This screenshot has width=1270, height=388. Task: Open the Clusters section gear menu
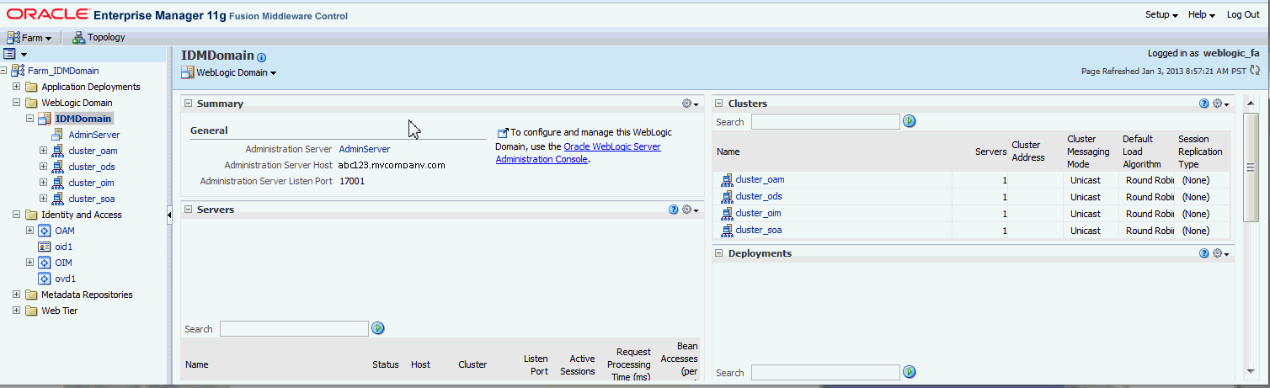point(1220,104)
